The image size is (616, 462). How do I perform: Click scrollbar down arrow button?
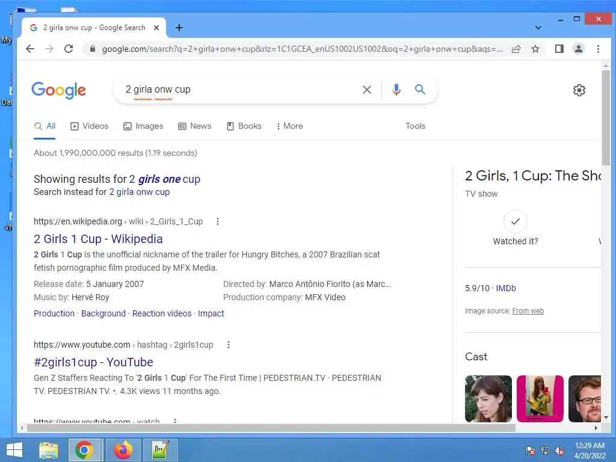pos(606,417)
